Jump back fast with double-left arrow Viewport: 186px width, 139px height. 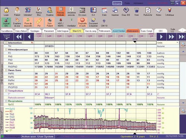[19, 37]
